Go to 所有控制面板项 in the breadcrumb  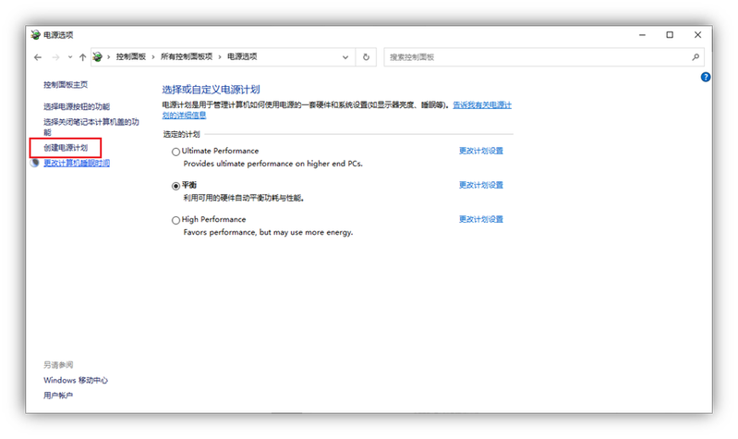pos(187,57)
